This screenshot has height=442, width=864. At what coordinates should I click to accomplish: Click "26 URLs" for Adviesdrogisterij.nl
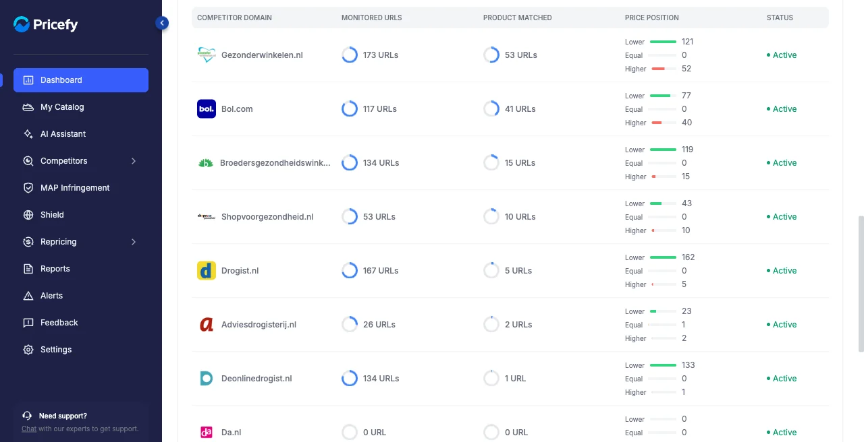point(379,325)
